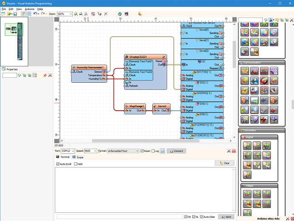Open the Help menu
Screen dimensions: 294x221
coord(40,9)
